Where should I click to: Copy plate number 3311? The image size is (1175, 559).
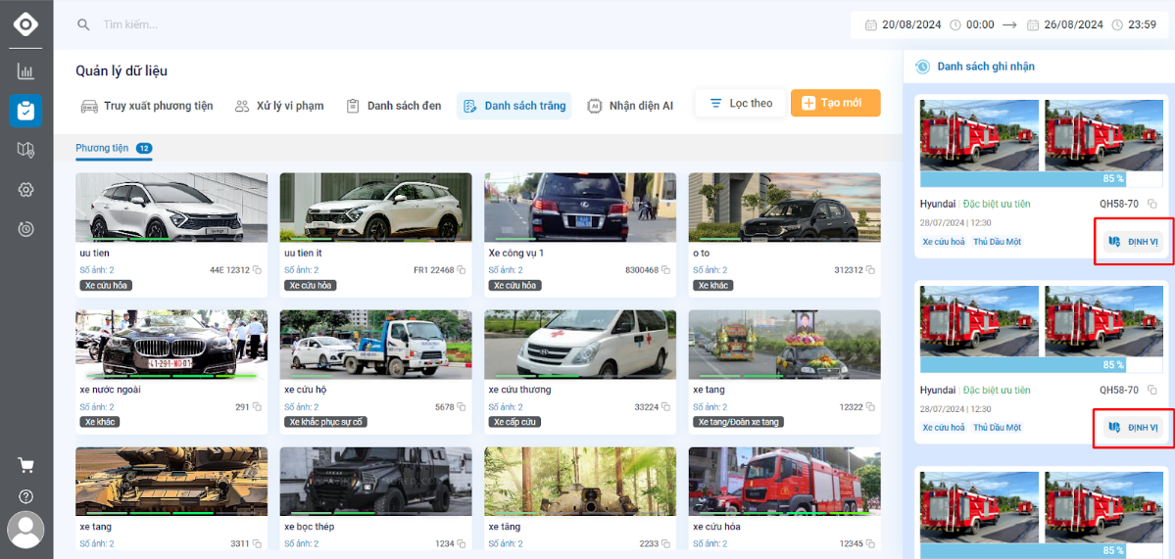257,544
